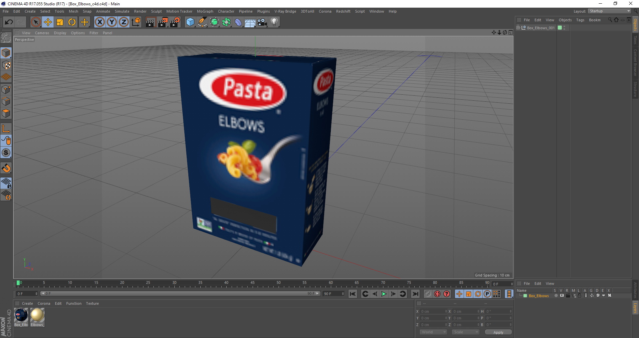Open the spline pen tool
This screenshot has width=639, height=338.
(x=202, y=22)
